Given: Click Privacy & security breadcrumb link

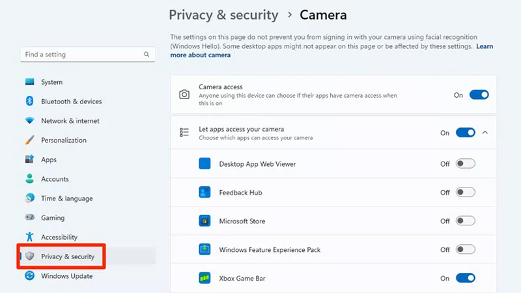Looking at the screenshot, I should coord(223,15).
